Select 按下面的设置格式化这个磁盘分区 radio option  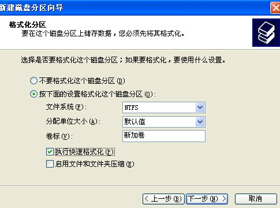33,94
